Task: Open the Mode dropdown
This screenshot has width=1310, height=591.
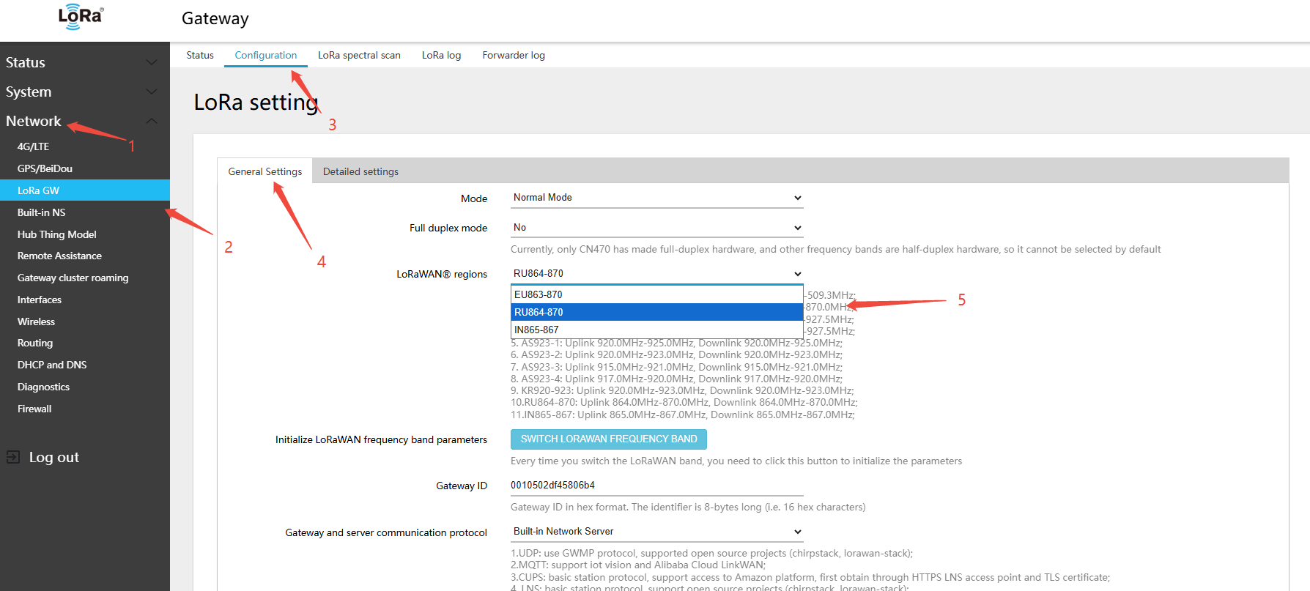Action: [x=656, y=198]
